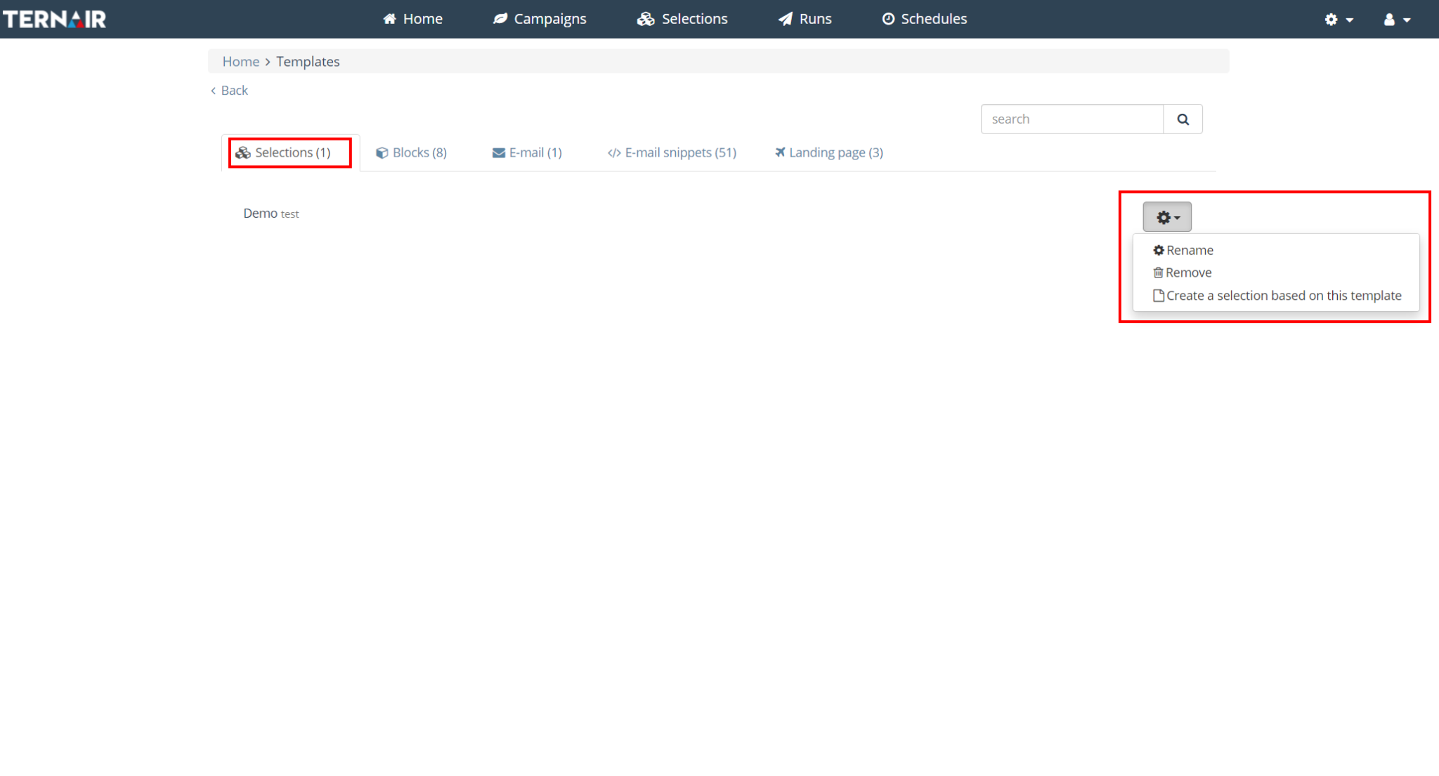Open the Schedules page
The width and height of the screenshot is (1439, 776).
[x=925, y=19]
